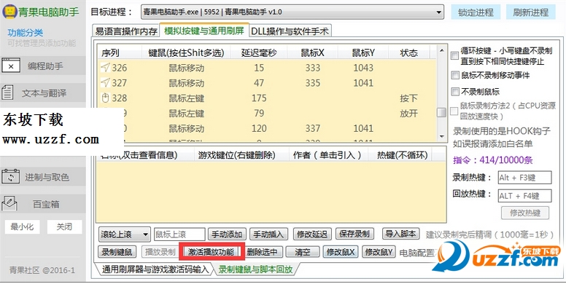This screenshot has height=284, width=566.
Task: Click 状态 column header
Action: point(409,53)
